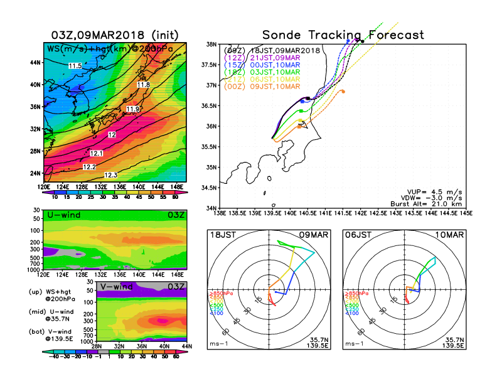Click the '(up) WS+hgt @200hPa' caption
Screen dimensions: 497x384
coord(52,296)
